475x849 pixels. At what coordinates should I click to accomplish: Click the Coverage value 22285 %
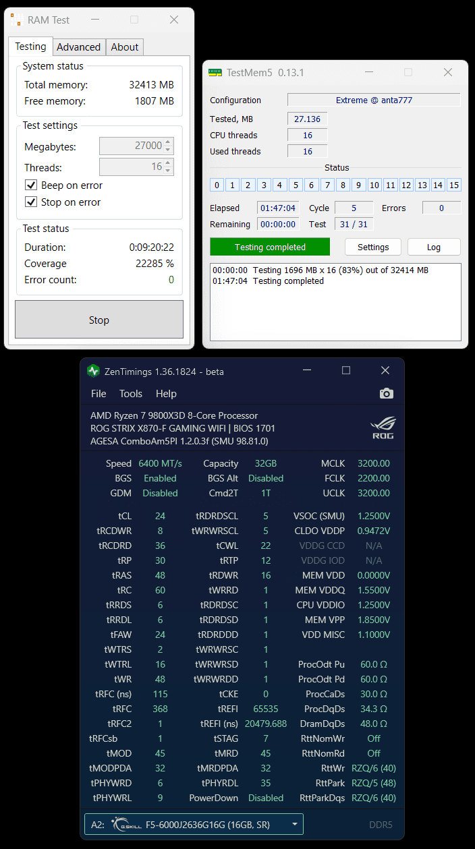coord(155,264)
